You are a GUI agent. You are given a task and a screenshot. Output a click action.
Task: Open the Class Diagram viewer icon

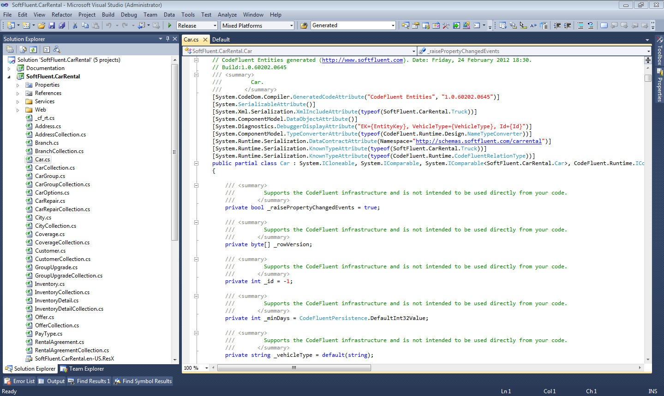57,49
